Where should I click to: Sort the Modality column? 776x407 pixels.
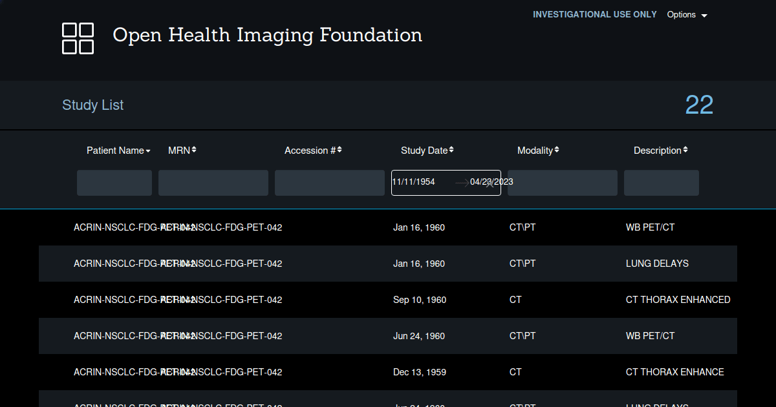(x=558, y=150)
